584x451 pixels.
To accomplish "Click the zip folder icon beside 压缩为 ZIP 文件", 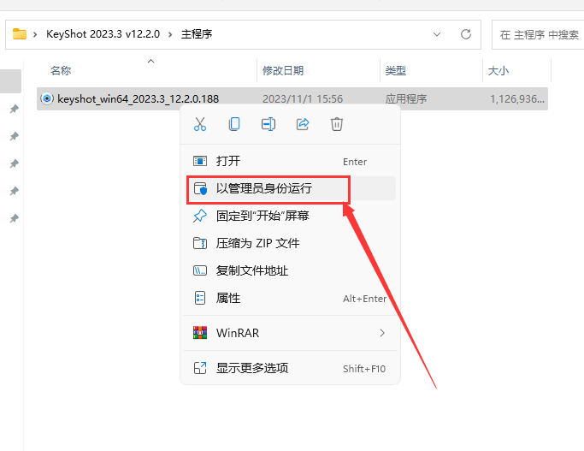I will (200, 243).
